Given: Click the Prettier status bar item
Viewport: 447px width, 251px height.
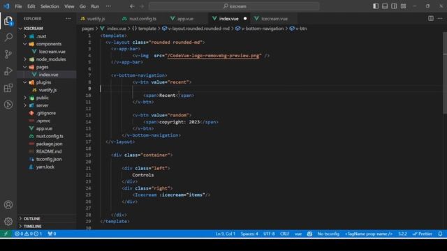Looking at the screenshot, I should tap(423, 234).
